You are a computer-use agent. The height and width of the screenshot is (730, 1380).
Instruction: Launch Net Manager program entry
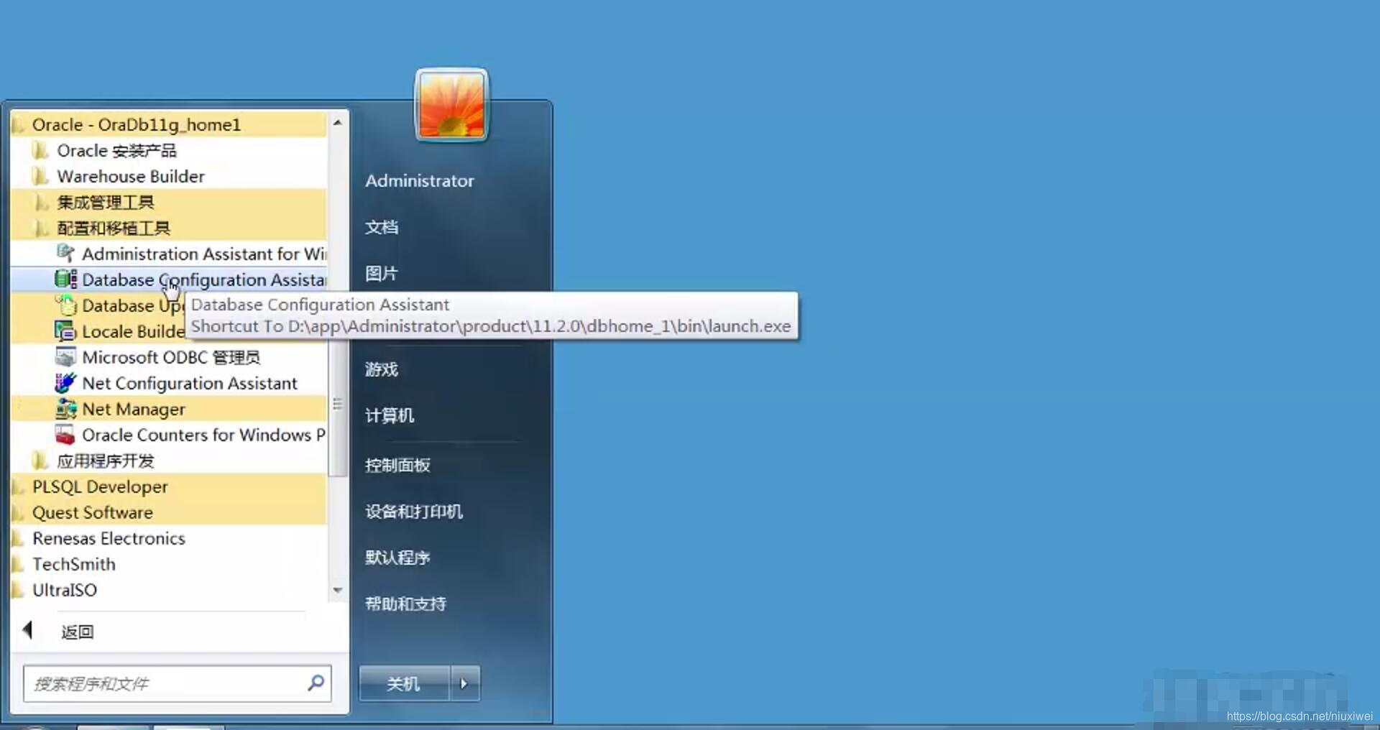(169, 409)
